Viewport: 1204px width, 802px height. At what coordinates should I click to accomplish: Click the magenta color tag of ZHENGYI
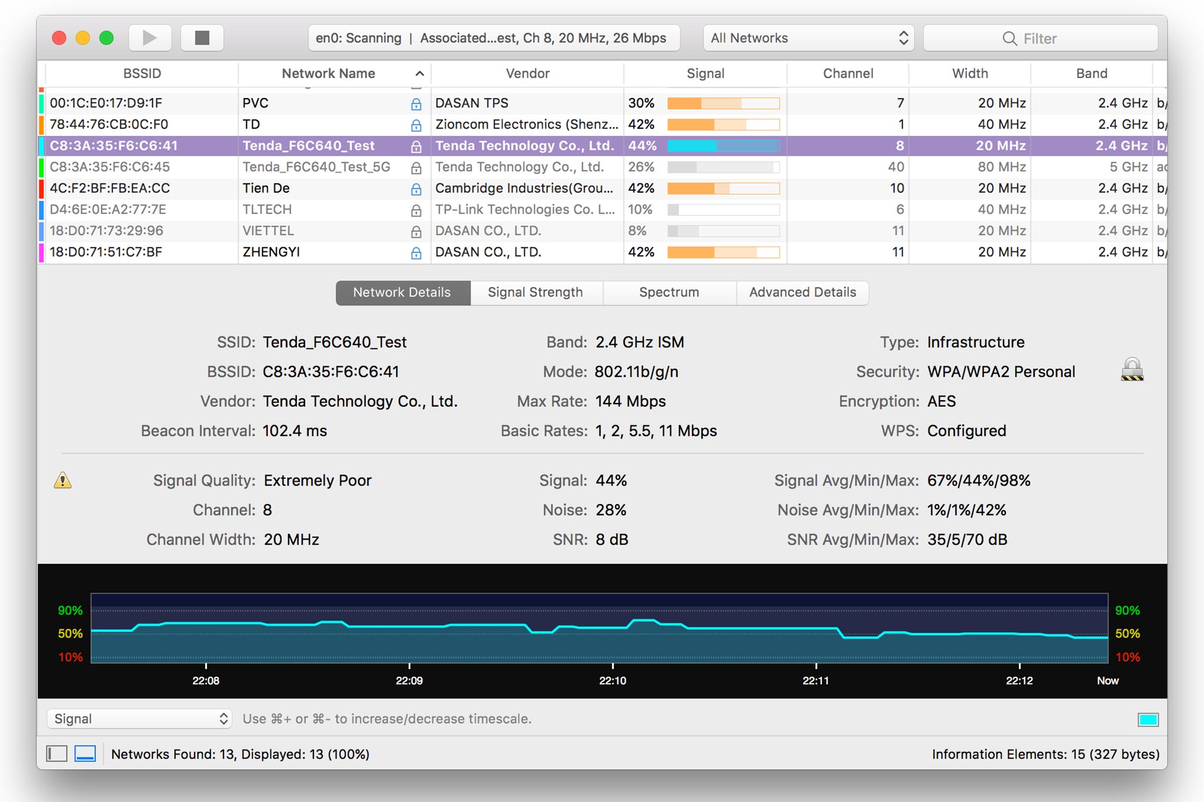(x=41, y=252)
